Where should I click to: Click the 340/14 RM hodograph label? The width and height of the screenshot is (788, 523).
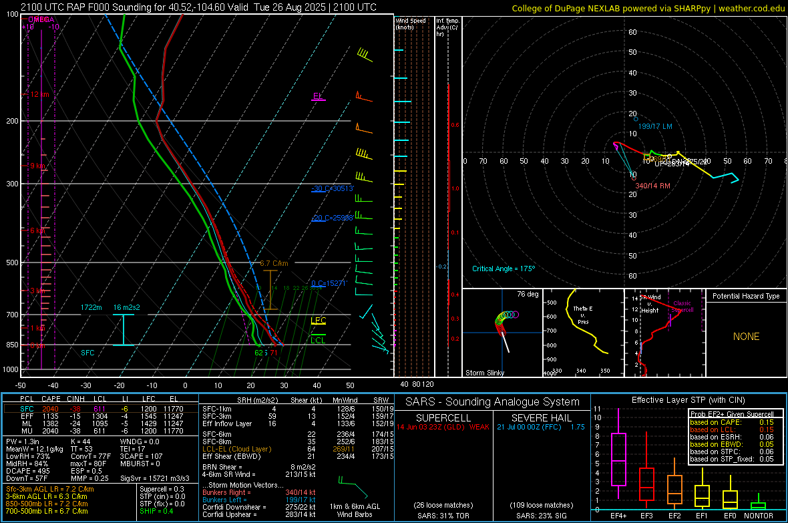[653, 186]
